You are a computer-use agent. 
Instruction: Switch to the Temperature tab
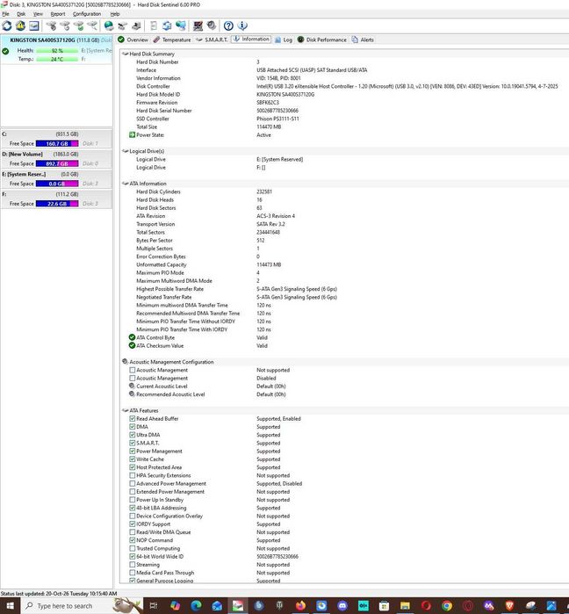(x=172, y=40)
